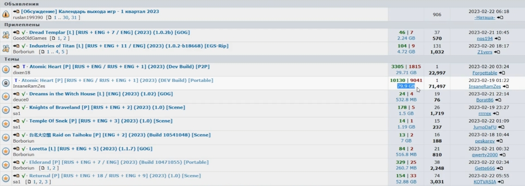Click newest-post arrow icon before Returnal title

(16, 176)
